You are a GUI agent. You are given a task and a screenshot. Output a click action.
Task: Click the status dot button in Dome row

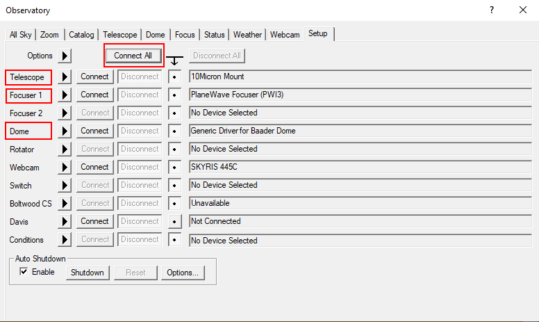pos(175,131)
